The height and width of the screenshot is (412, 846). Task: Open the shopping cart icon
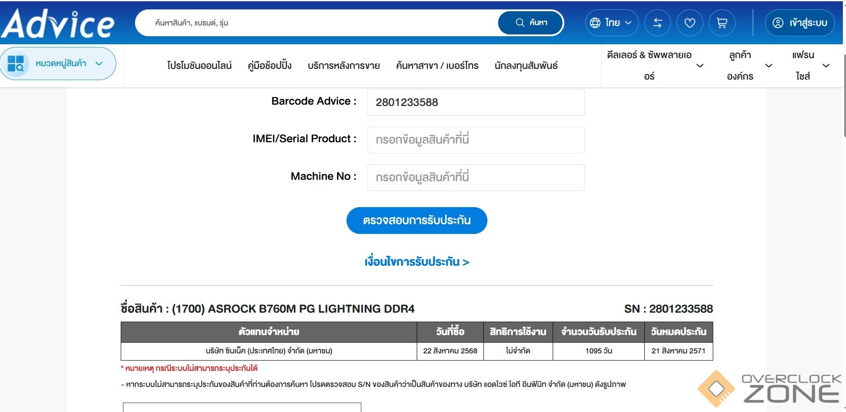(x=722, y=23)
